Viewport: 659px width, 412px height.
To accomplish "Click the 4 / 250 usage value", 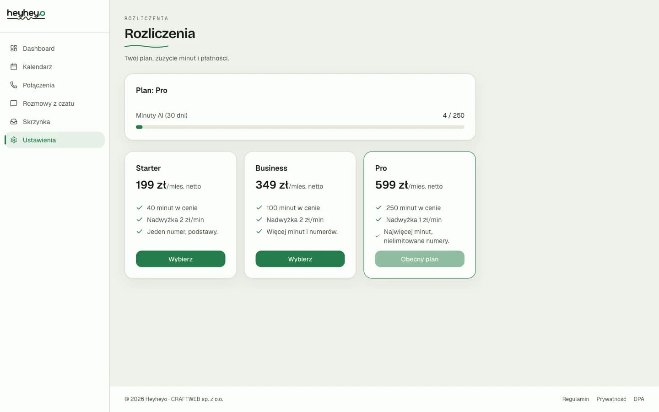I will pos(454,115).
